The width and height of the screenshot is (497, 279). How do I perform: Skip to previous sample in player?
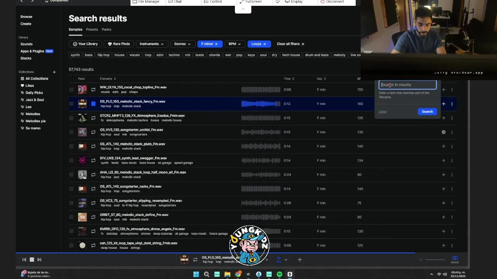click(x=24, y=260)
